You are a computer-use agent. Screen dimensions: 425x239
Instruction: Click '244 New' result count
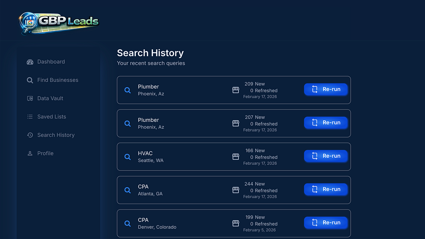click(x=255, y=184)
